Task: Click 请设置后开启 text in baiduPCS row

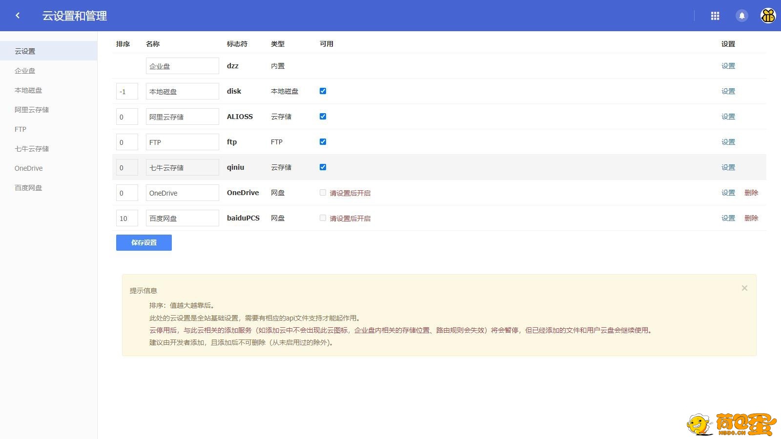Action: 350,219
